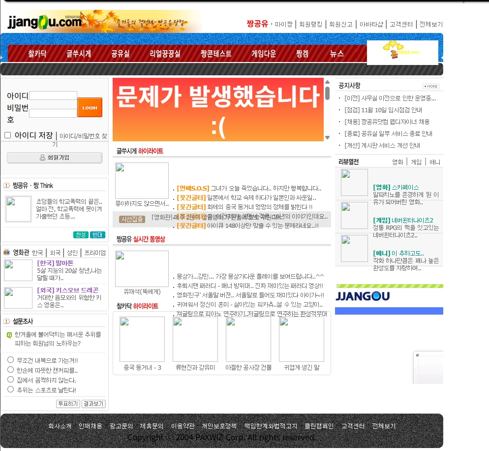Click the film icon next to 영화관
489x451 pixels.
pos(5,252)
